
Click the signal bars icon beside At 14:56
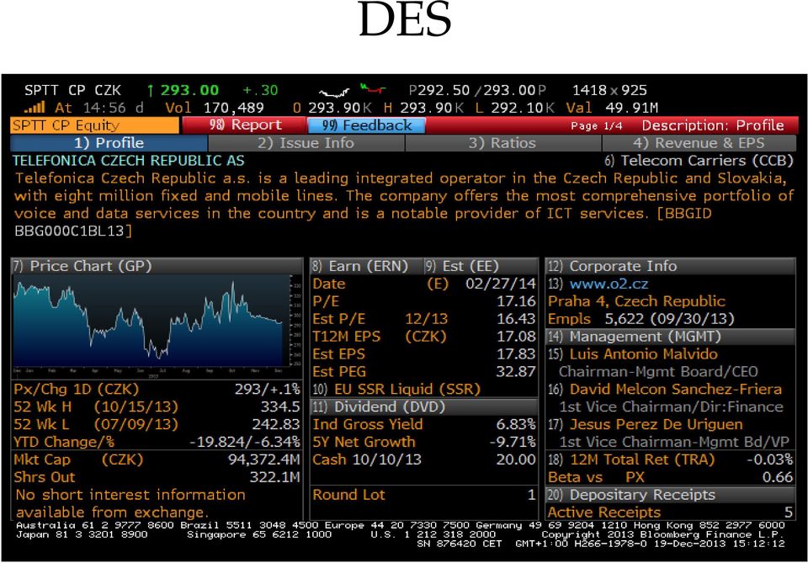[x=34, y=107]
